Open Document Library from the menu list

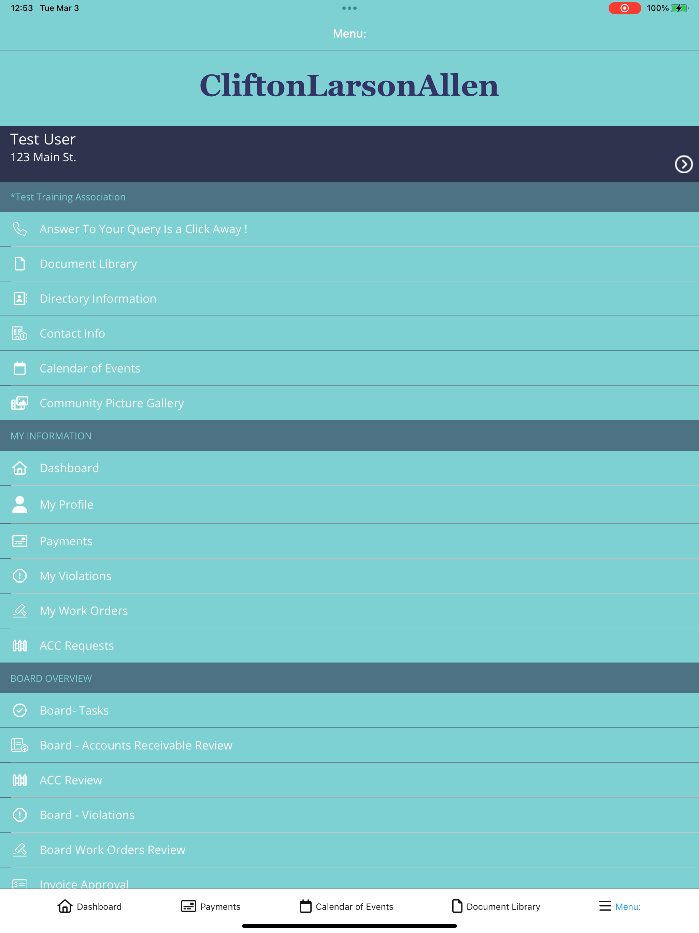tap(349, 264)
